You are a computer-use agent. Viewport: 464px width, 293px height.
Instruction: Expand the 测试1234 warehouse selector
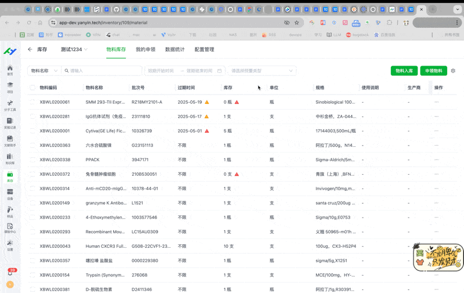(74, 50)
